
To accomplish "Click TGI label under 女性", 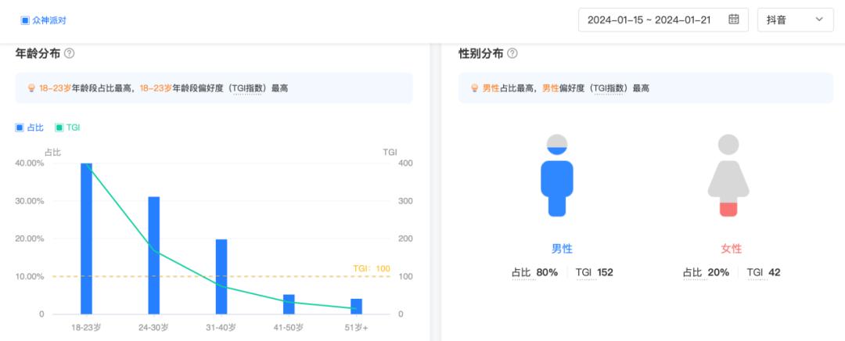I will tap(755, 273).
